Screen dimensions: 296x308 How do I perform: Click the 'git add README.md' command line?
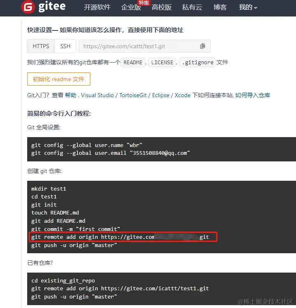click(58, 221)
